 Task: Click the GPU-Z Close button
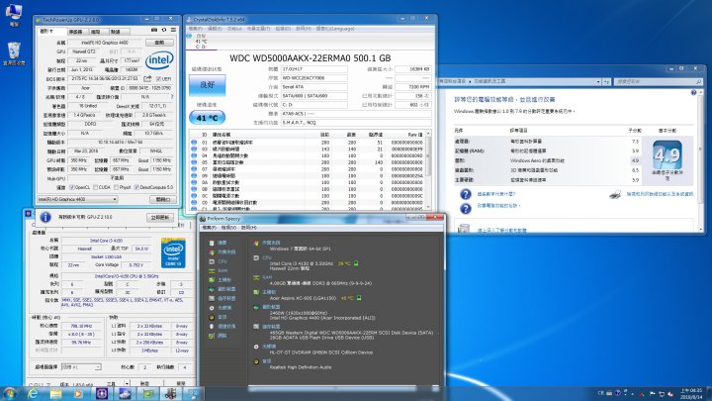[x=162, y=200]
